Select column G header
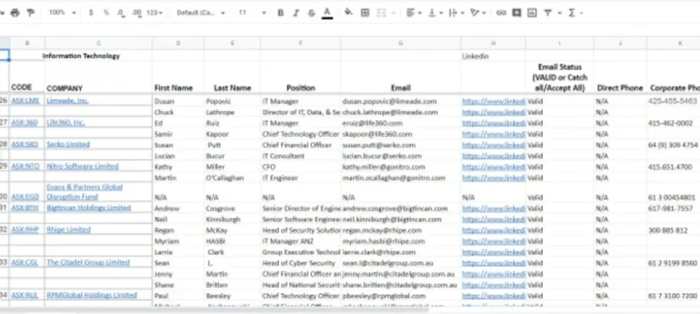Viewport: 700px width, 314px height. tap(400, 43)
